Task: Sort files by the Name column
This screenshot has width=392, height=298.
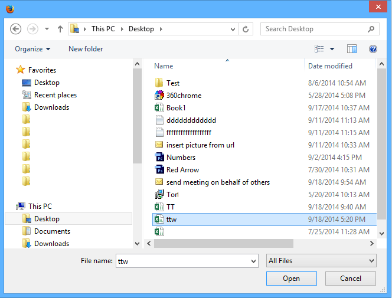Action: pyautogui.click(x=164, y=66)
